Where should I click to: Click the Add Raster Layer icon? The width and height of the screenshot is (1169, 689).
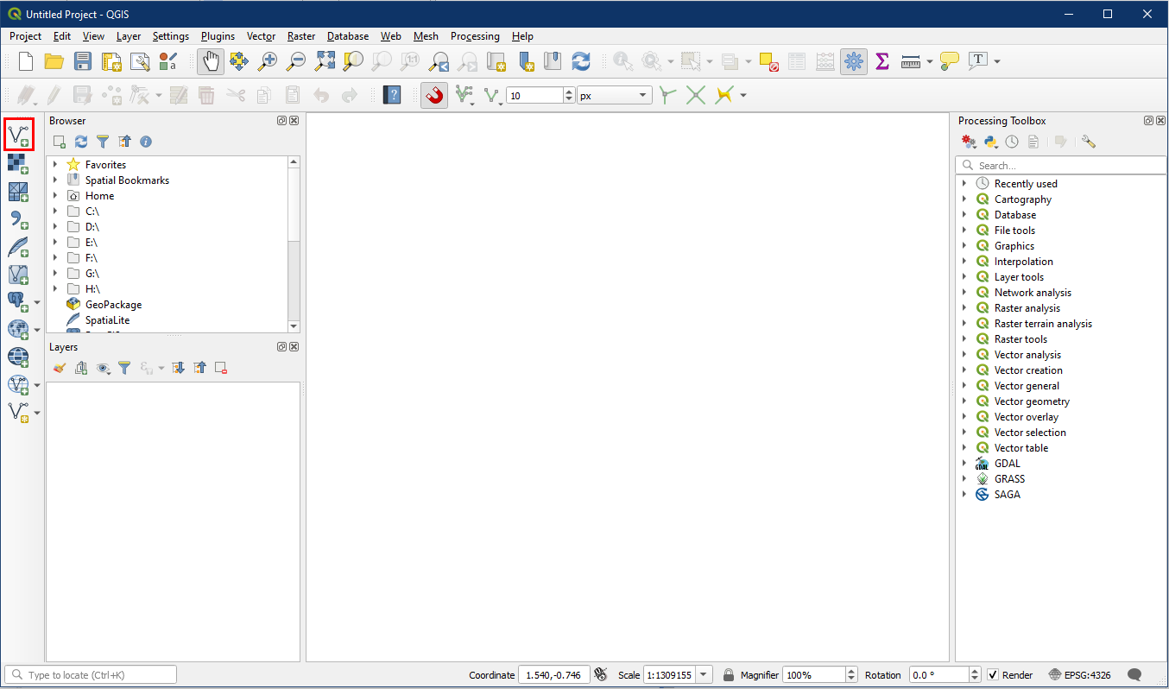(19, 163)
